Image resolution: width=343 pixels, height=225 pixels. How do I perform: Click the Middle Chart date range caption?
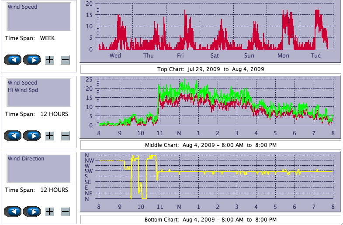click(211, 145)
